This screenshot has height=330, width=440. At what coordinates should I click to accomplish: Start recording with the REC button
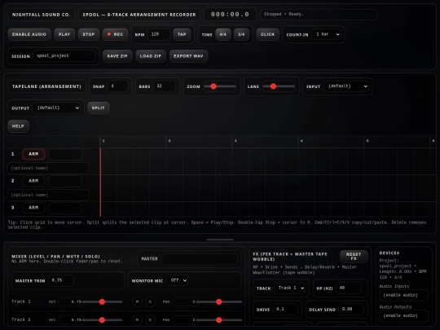coord(116,34)
